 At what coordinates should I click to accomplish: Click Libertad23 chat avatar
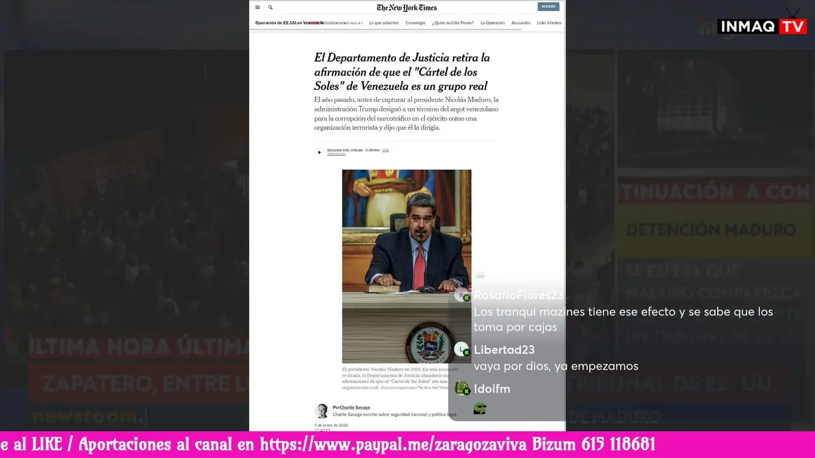tap(462, 349)
